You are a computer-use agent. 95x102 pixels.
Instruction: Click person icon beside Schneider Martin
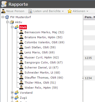[x=21, y=72]
